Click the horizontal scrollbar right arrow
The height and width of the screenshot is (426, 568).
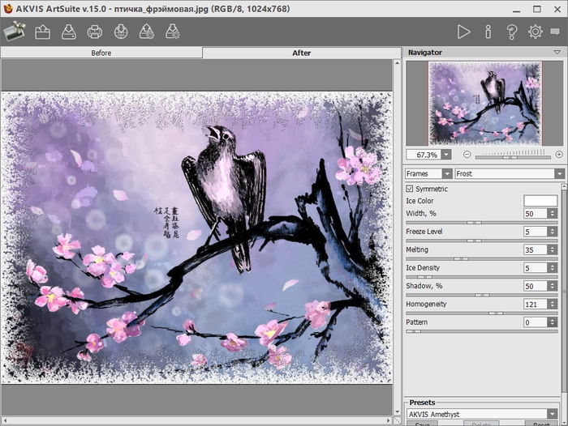click(389, 420)
